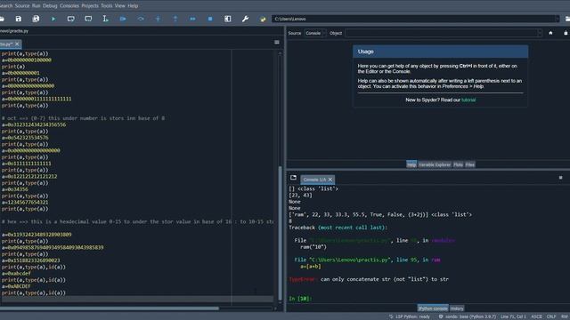Open the Run menu
Image resolution: width=570 pixels, height=320 pixels.
(x=37, y=6)
